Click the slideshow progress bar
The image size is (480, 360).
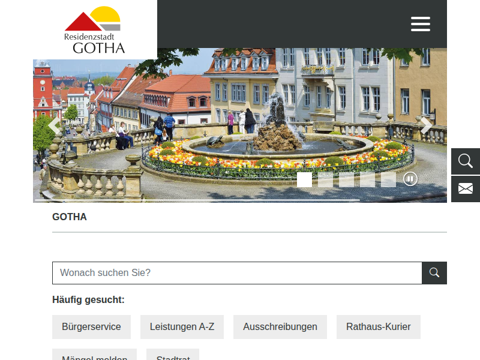pyautogui.click(x=197, y=200)
